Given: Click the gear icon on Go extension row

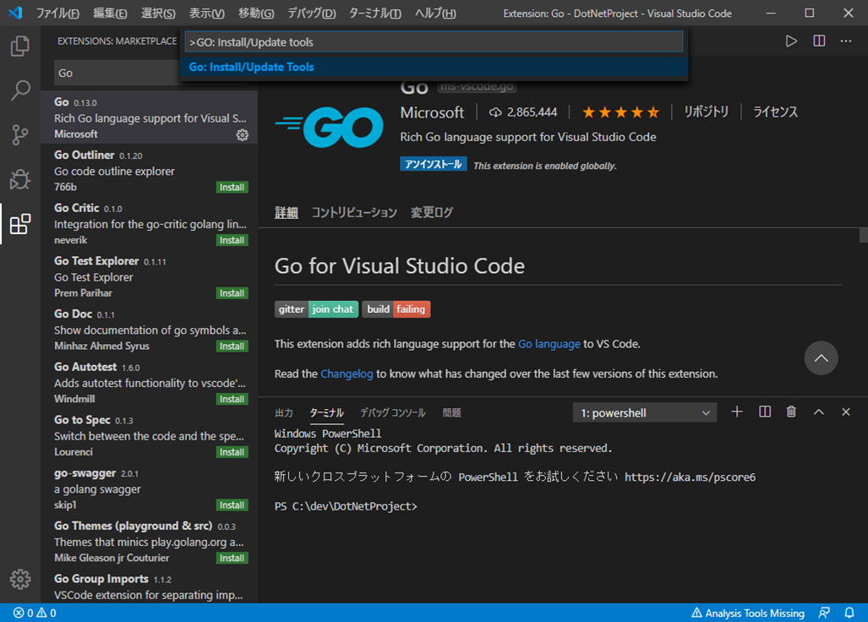Looking at the screenshot, I should 242,135.
